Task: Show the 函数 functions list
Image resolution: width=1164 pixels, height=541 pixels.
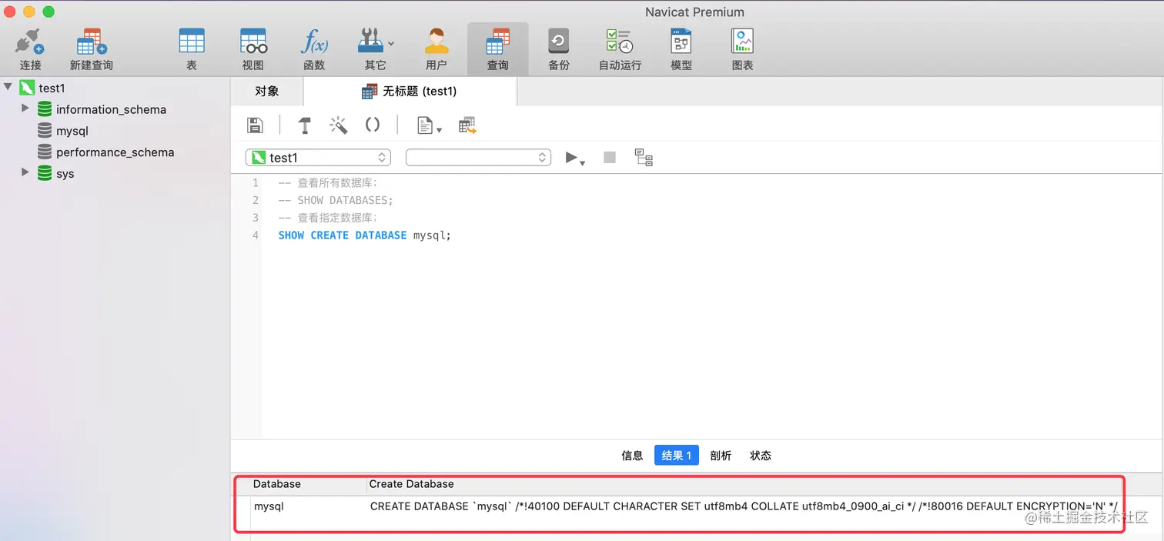Action: tap(314, 49)
